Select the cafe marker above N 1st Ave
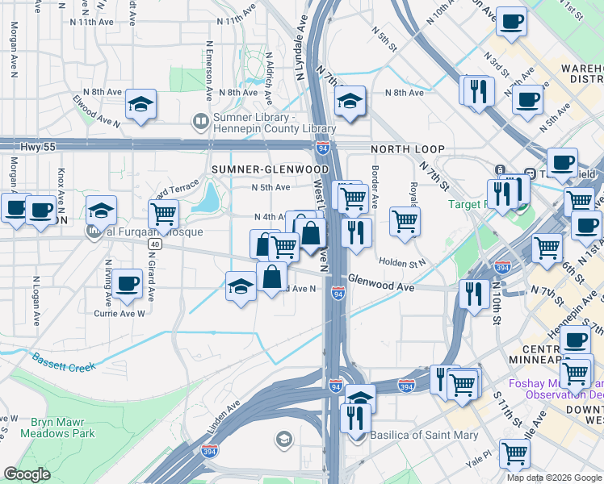 pos(586,226)
